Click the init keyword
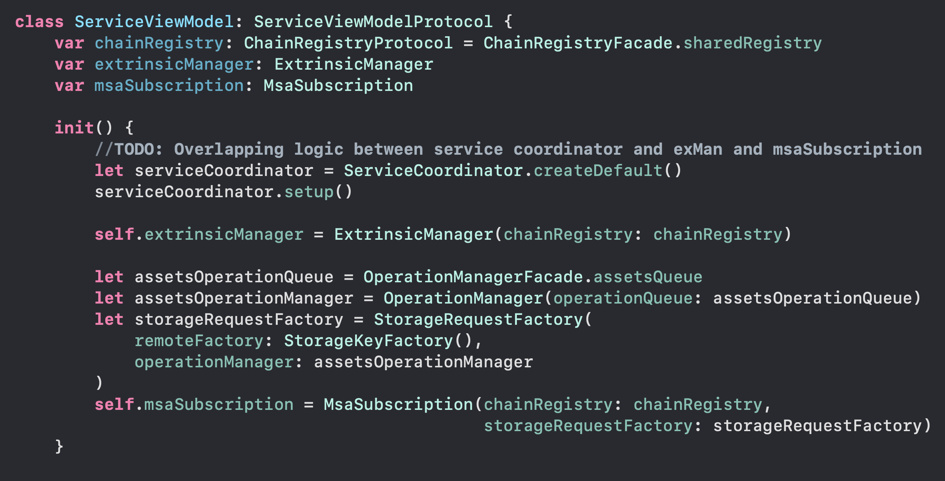The height and width of the screenshot is (481, 945). click(x=74, y=128)
